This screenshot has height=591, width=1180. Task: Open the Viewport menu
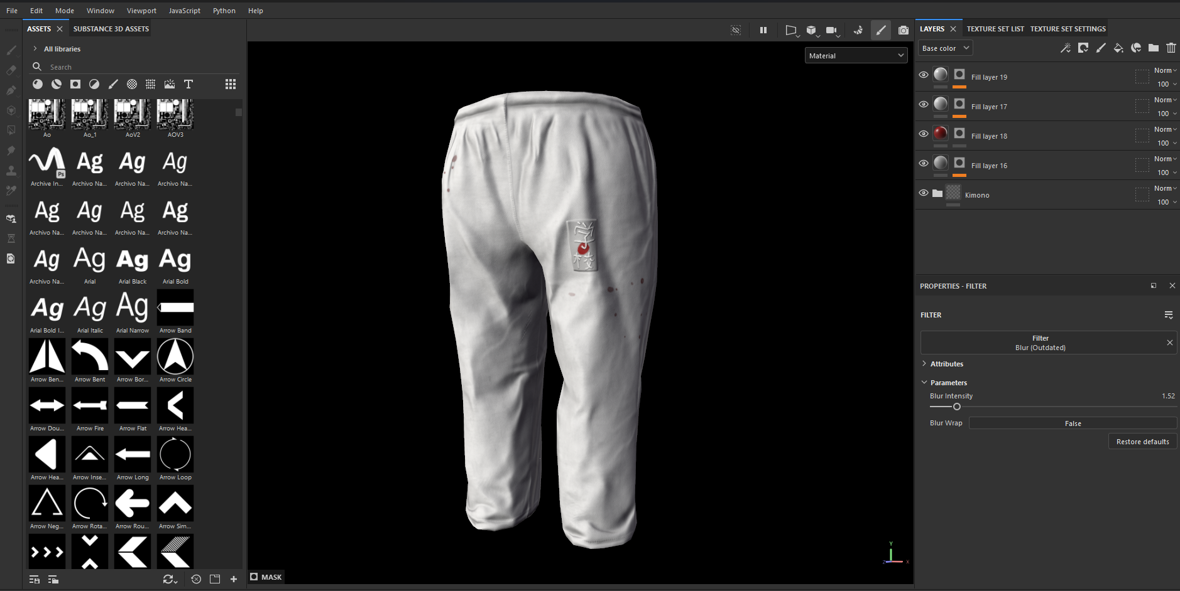click(x=141, y=11)
